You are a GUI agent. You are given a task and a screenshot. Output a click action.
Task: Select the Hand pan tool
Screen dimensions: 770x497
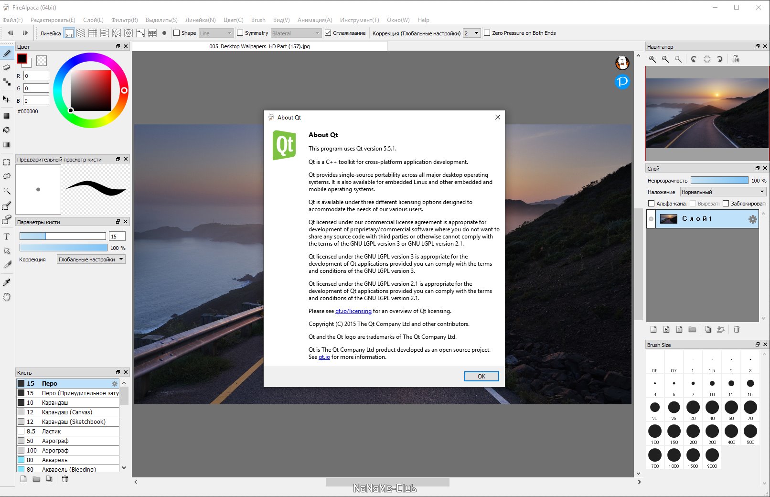click(x=7, y=297)
